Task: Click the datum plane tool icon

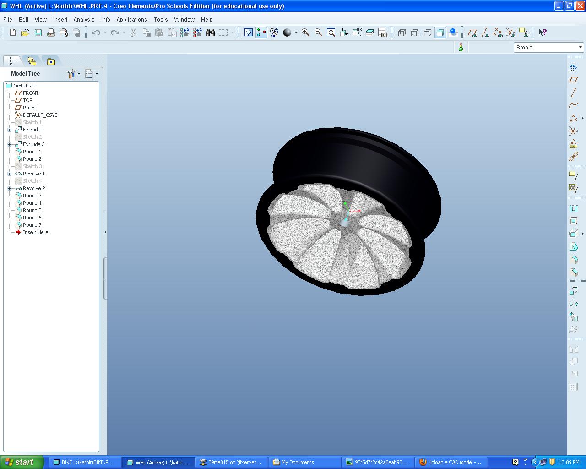Action: tap(573, 79)
